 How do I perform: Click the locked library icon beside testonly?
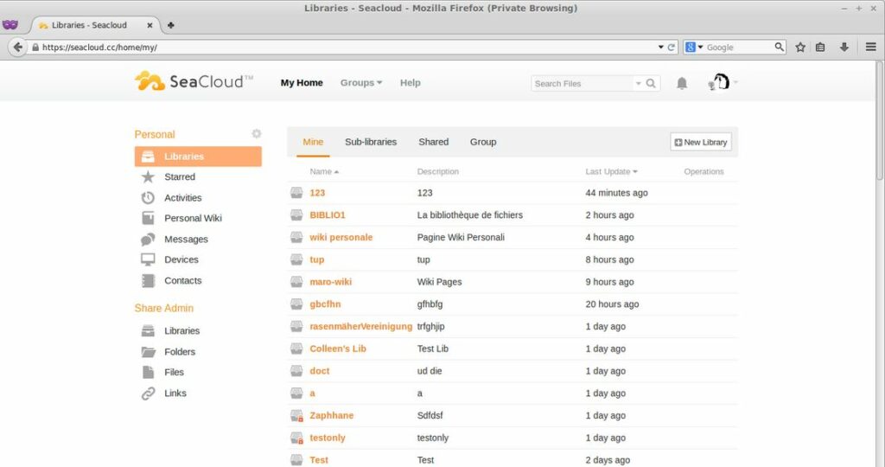coord(297,438)
